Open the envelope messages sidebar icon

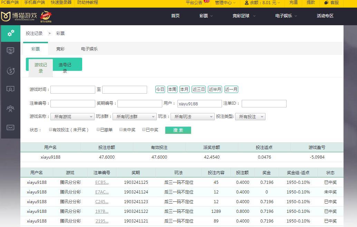pos(10,127)
